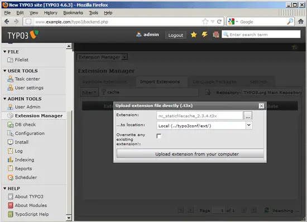
Task: Open the Bookmarks menu
Action: [73, 13]
